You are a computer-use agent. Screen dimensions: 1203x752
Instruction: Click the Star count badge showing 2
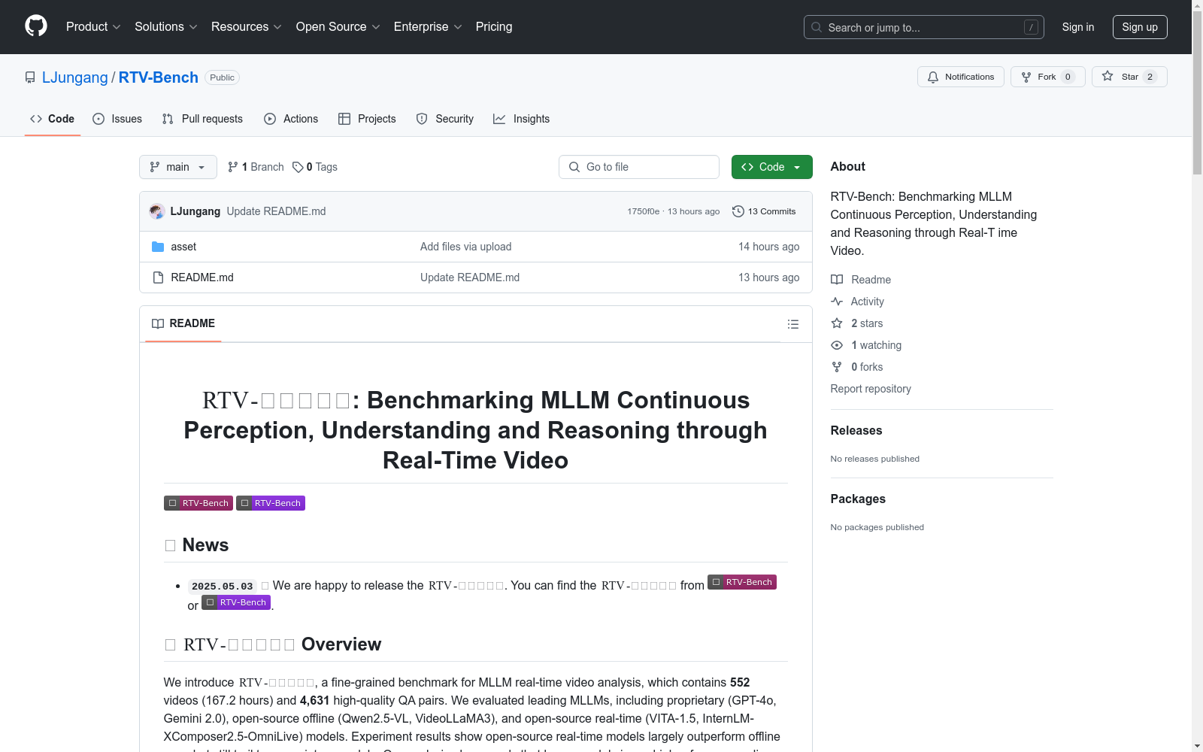coord(1150,77)
